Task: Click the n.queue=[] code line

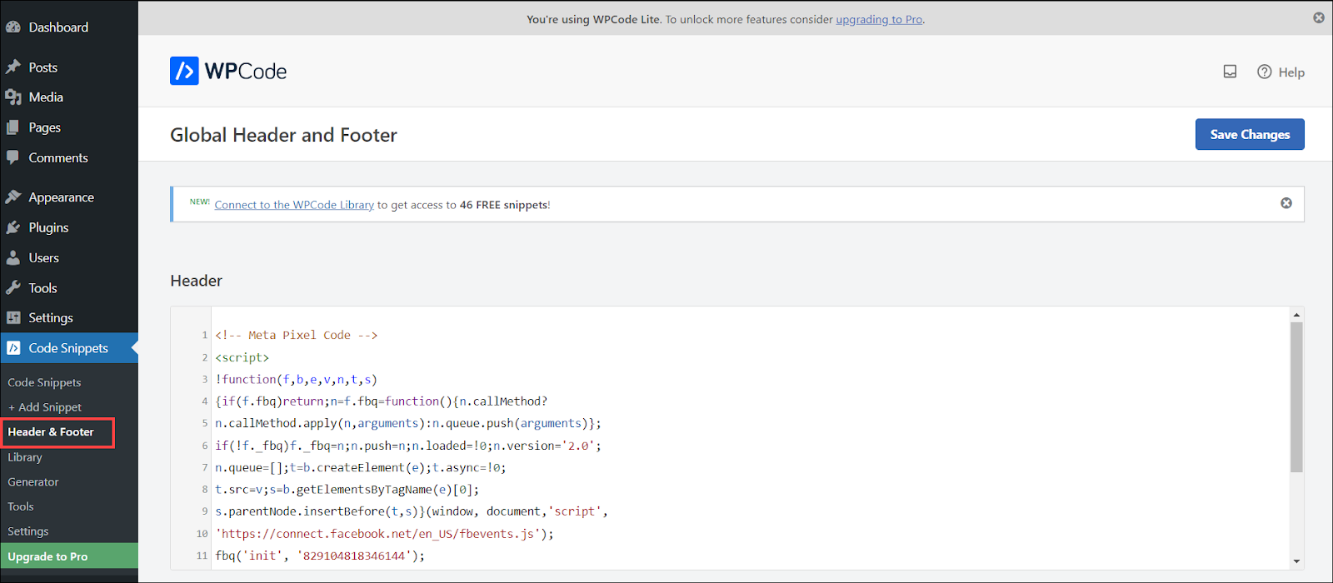Action: (361, 467)
